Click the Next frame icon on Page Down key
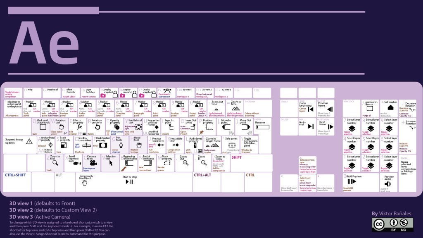The height and width of the screenshot is (238, 423). (330, 126)
